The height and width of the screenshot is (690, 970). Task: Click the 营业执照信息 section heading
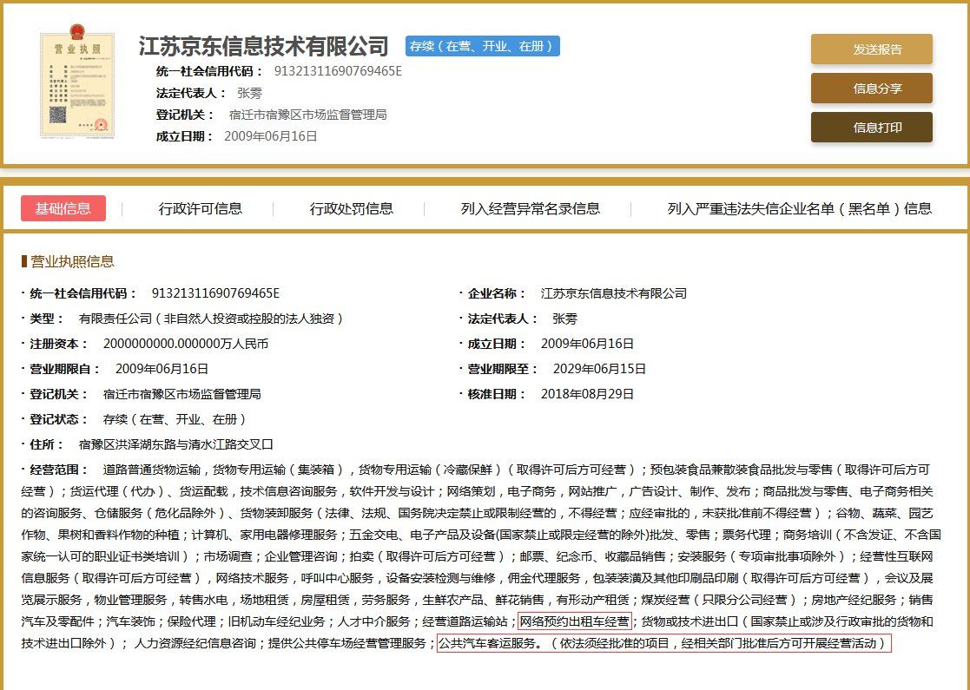coord(72,261)
